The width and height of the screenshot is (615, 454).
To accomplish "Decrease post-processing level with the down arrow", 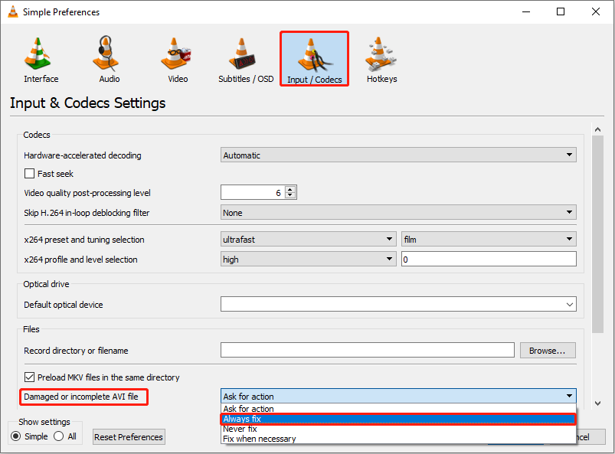I will point(290,195).
